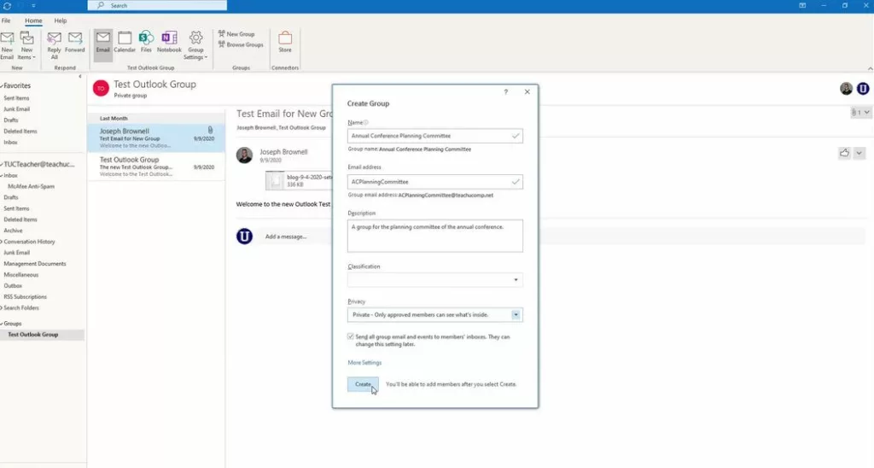
Task: Open the Miscellaneous folder
Action: pyautogui.click(x=21, y=275)
